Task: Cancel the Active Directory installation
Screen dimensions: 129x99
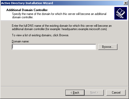Action: [x=116, y=93]
